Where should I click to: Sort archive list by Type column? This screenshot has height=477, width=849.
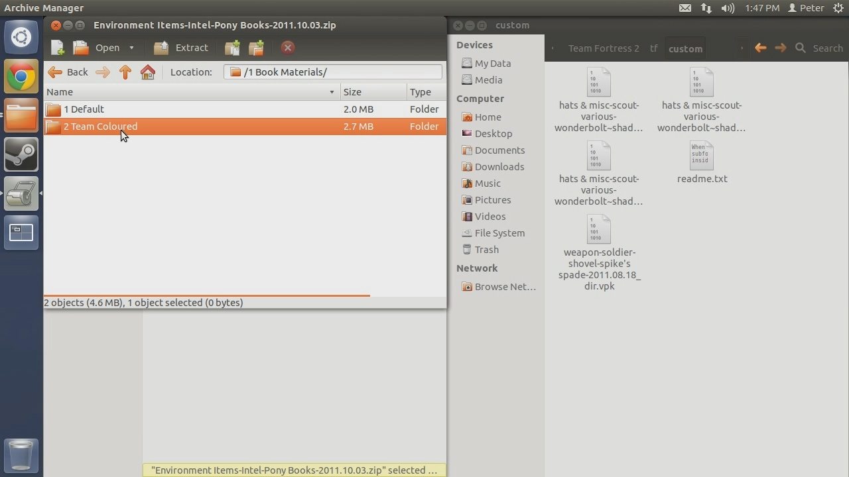point(426,92)
